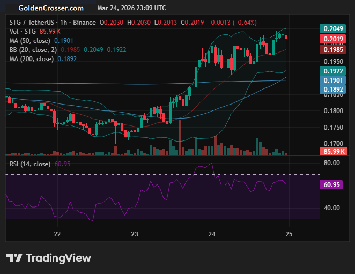The image size is (355, 274).
Task: Select the STG / TetherUS symbol label
Action: coord(32,23)
